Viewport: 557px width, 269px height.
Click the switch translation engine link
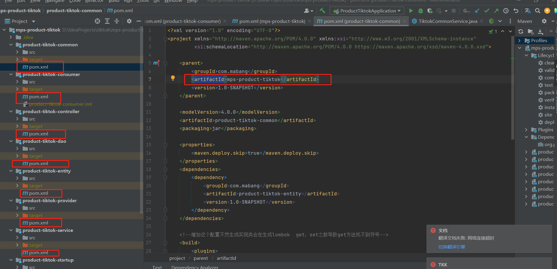[x=452, y=247]
